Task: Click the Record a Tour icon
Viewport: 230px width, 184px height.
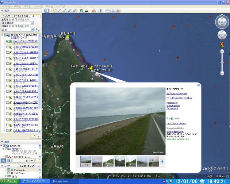Action: coord(75,10)
